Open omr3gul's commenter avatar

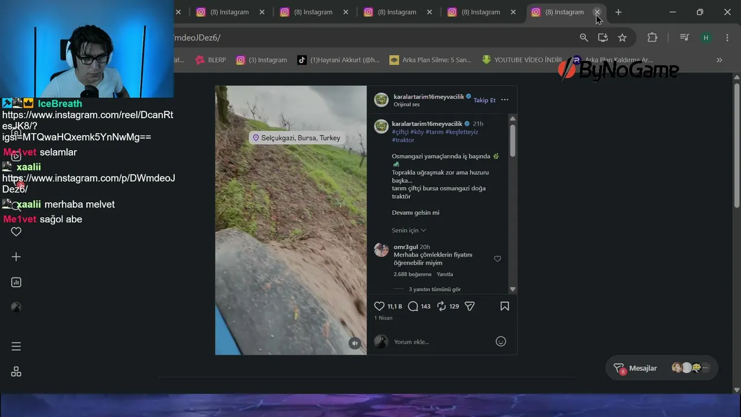(x=381, y=250)
